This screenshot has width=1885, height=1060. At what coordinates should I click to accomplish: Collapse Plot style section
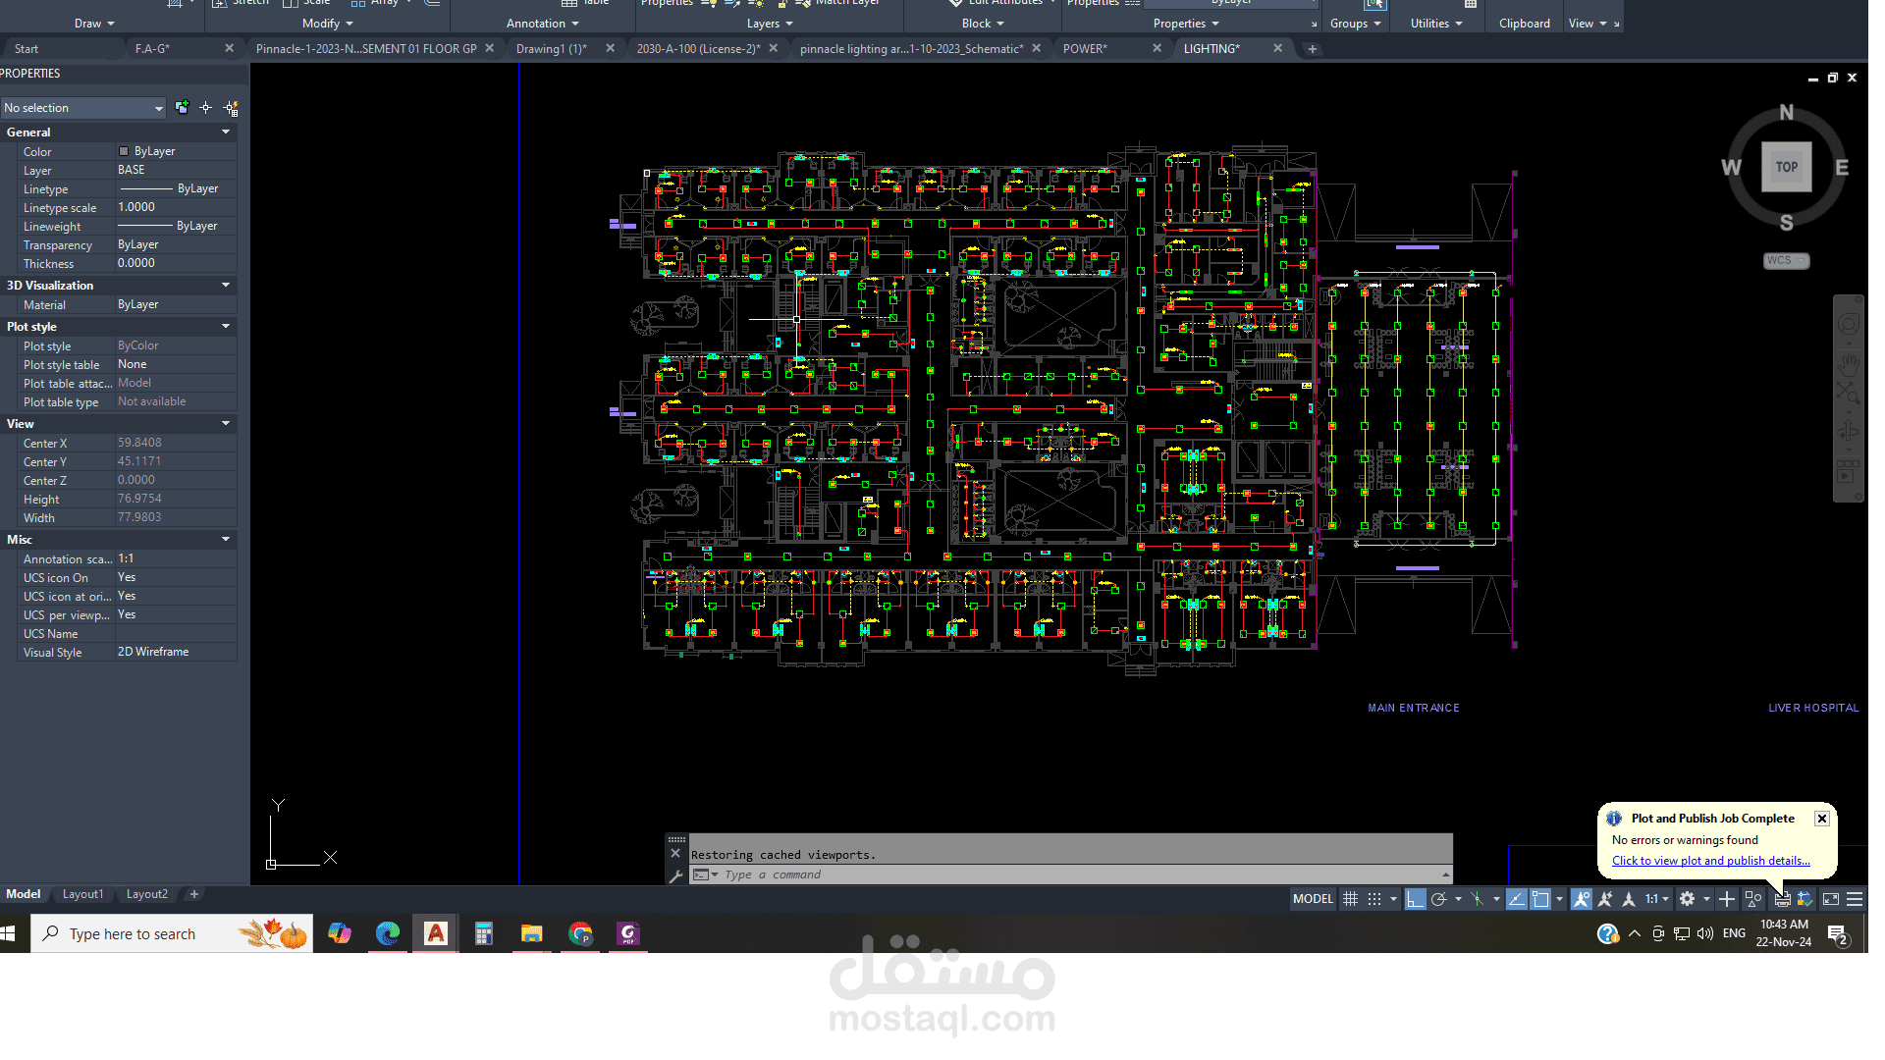tap(226, 327)
